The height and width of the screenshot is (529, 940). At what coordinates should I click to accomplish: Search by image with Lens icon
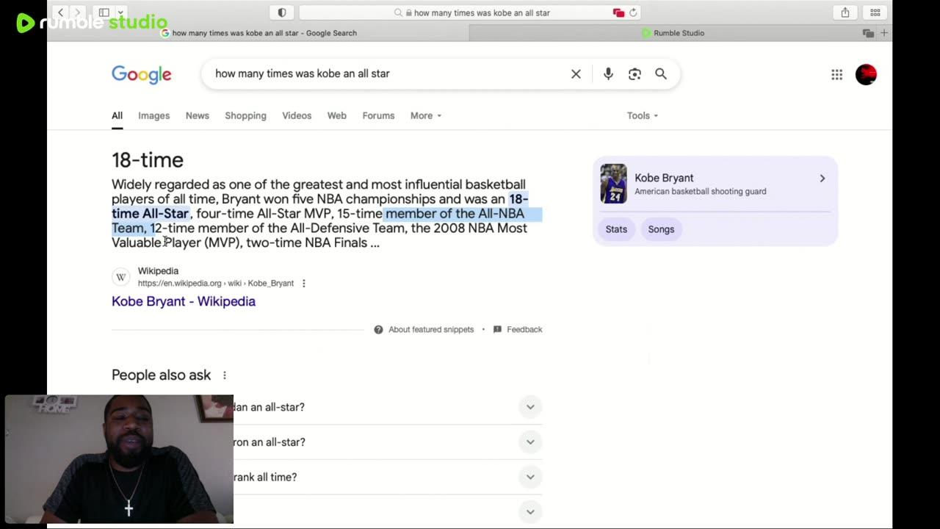(634, 73)
